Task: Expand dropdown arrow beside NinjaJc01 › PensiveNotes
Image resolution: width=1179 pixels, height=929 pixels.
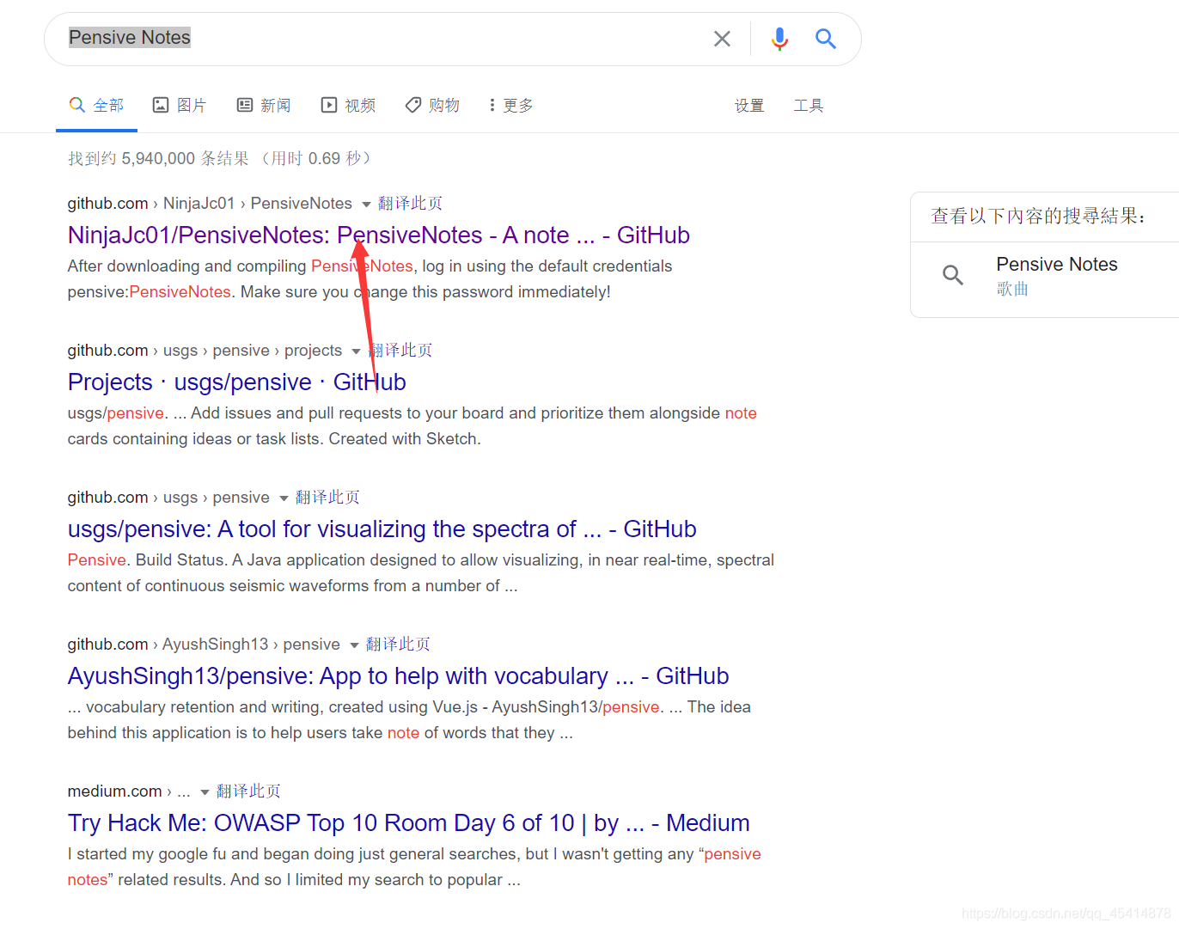Action: 366,205
